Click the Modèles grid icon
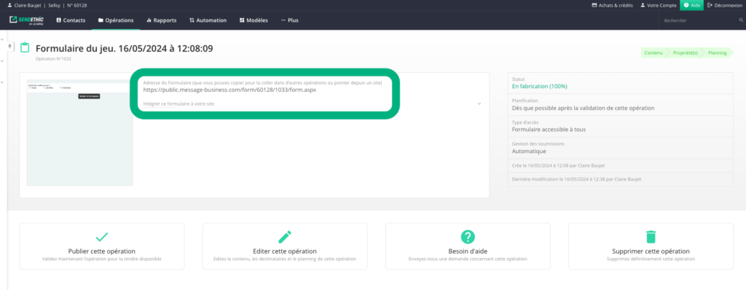 pyautogui.click(x=242, y=20)
